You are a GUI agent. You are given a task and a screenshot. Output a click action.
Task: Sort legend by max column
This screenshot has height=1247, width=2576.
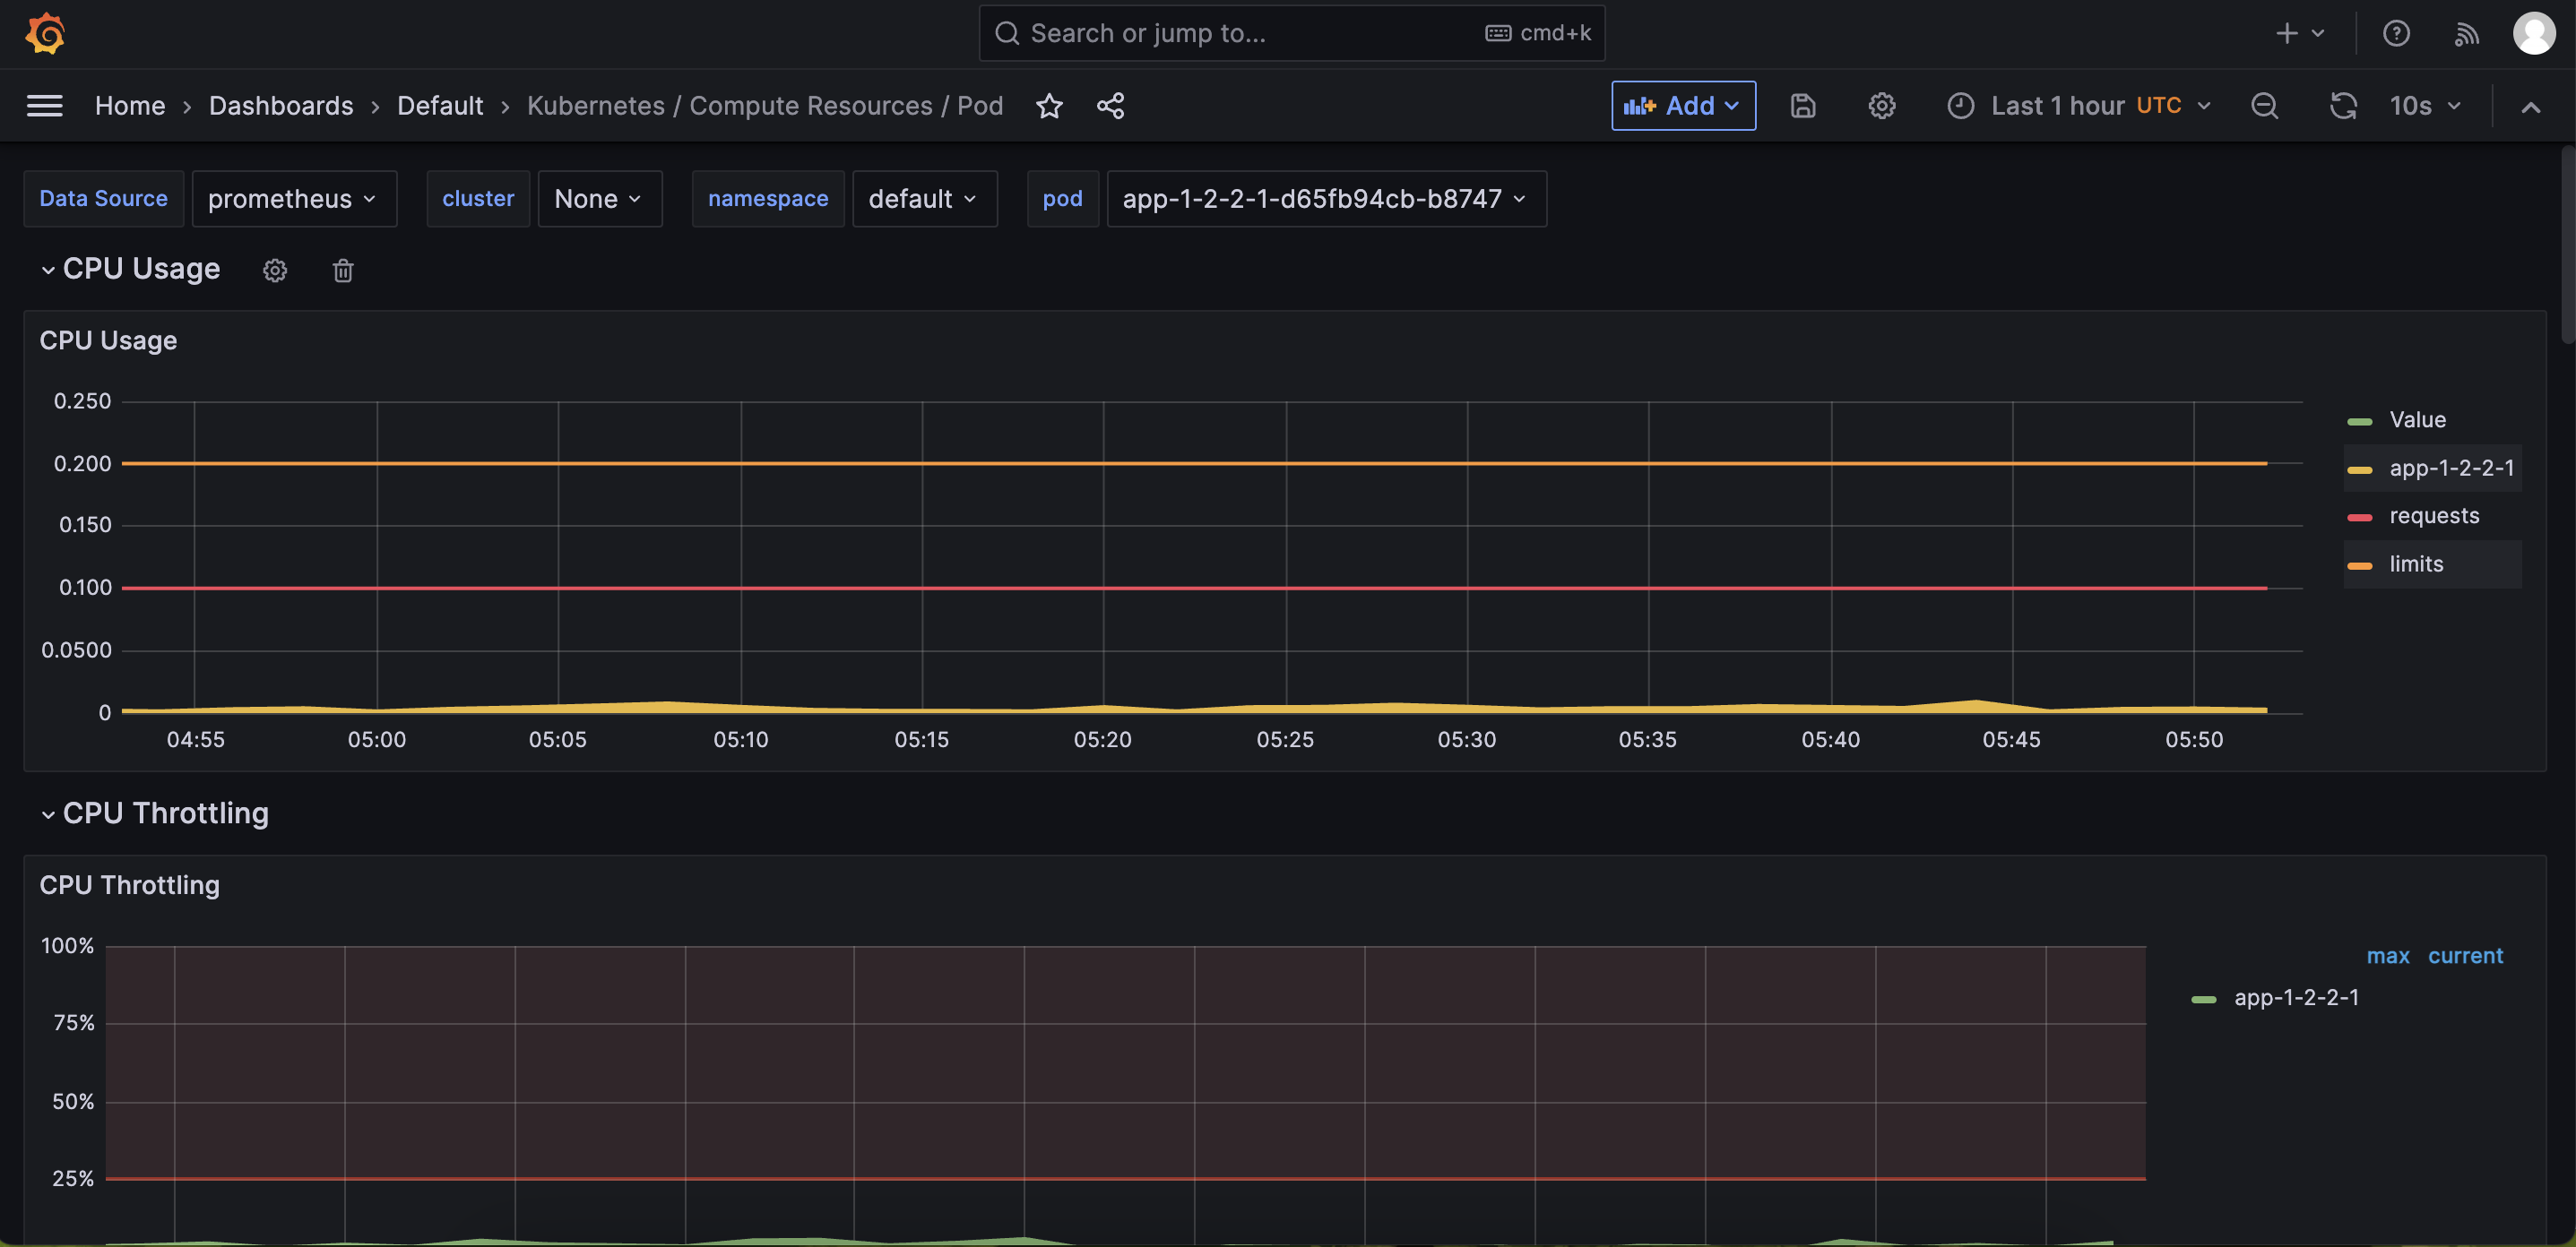pos(2388,956)
